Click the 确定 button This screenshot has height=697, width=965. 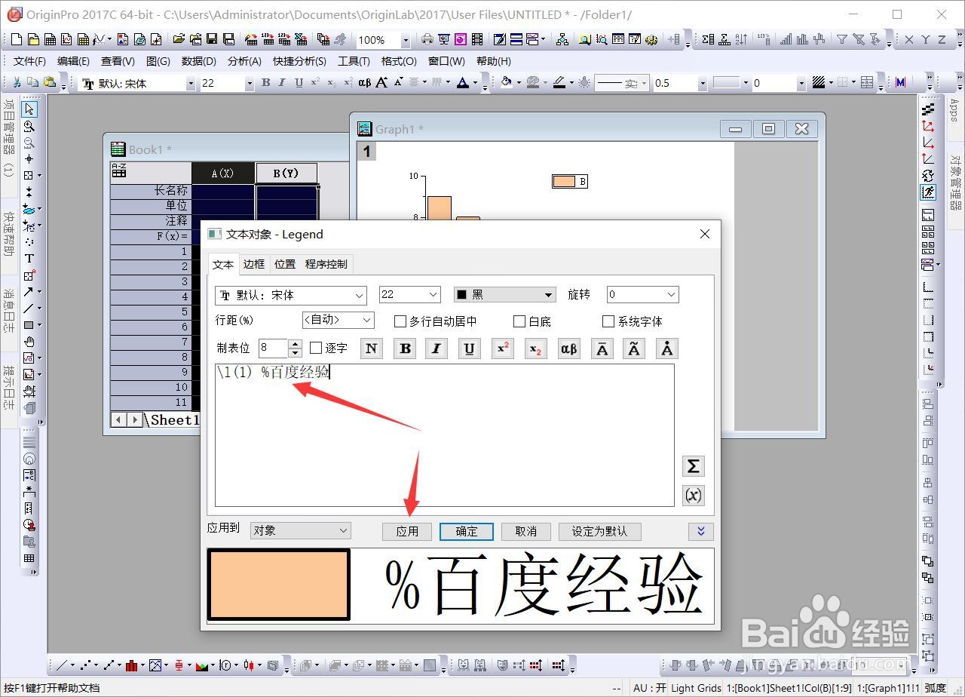point(467,531)
